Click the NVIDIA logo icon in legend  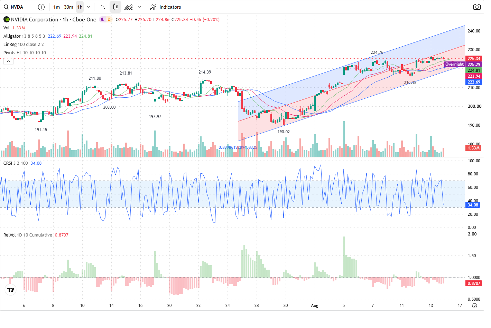coord(7,20)
